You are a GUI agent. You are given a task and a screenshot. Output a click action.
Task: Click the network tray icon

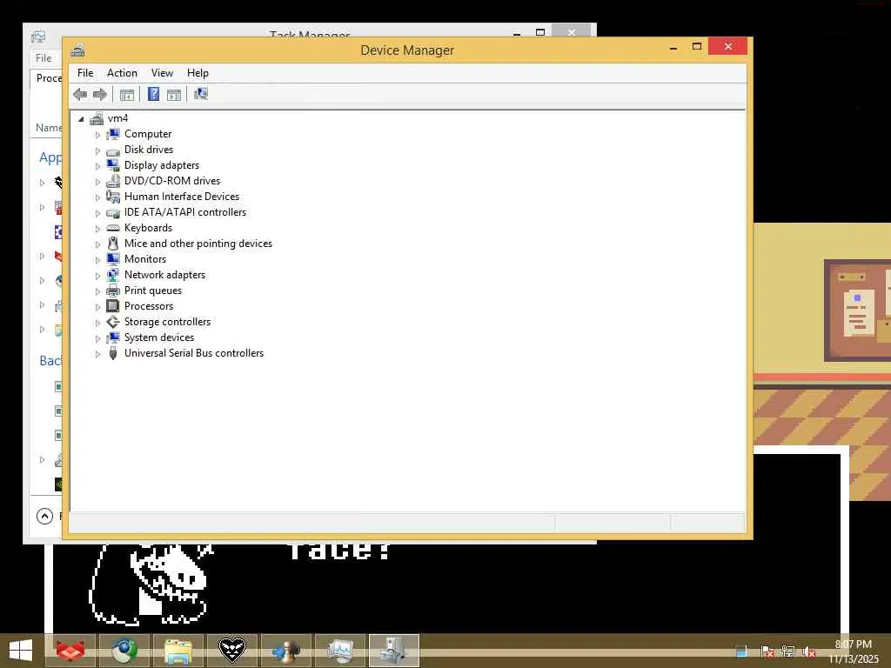(x=788, y=651)
